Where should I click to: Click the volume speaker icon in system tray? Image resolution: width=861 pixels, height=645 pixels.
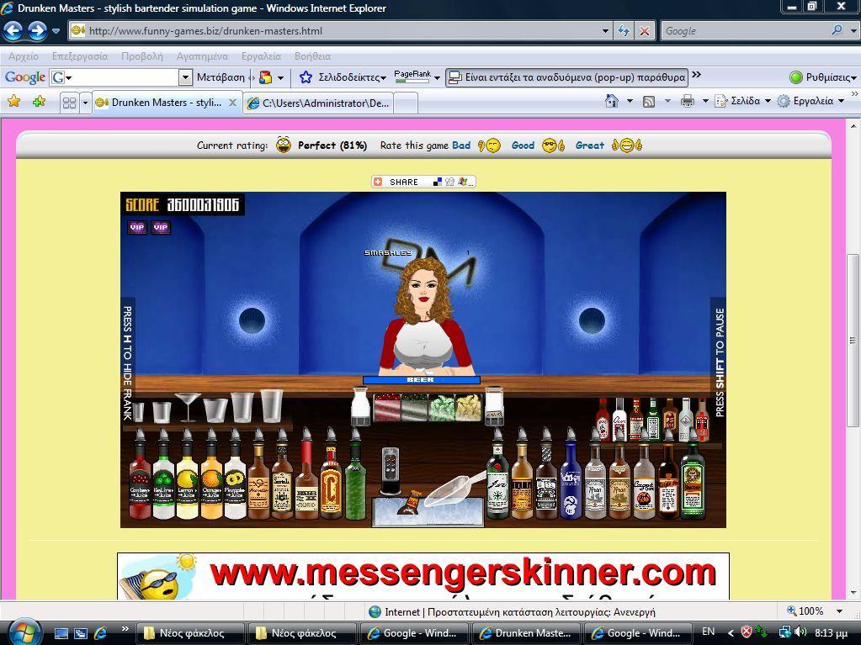(x=800, y=632)
